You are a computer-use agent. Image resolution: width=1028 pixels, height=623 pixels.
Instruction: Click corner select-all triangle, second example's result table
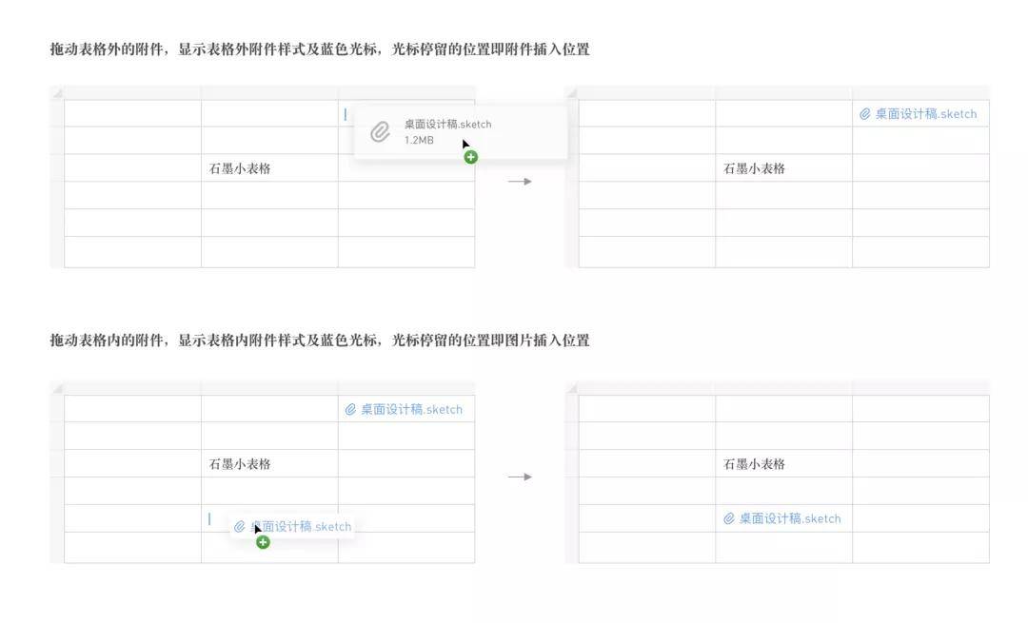[572, 389]
